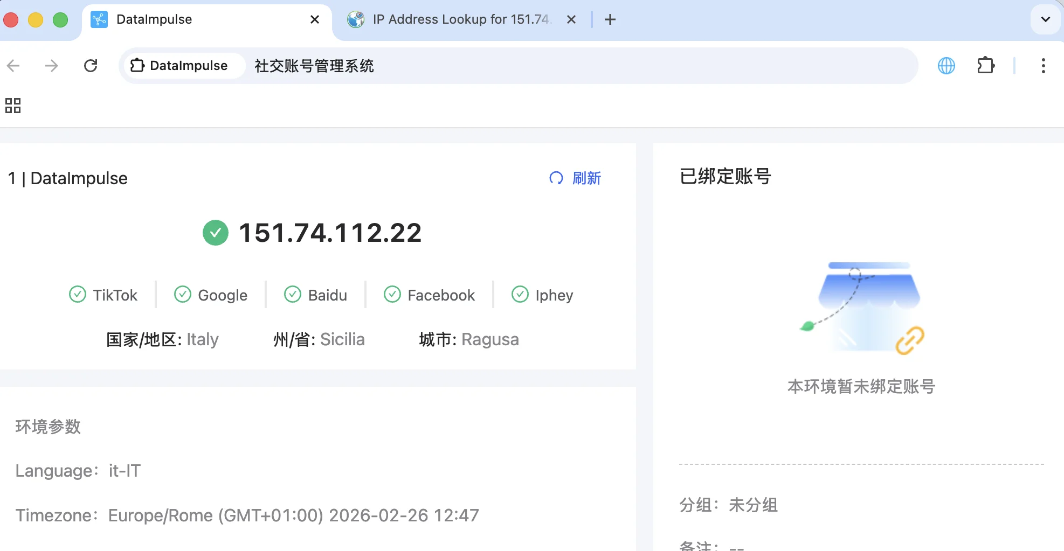Click the TikTok check status icon

click(x=77, y=295)
